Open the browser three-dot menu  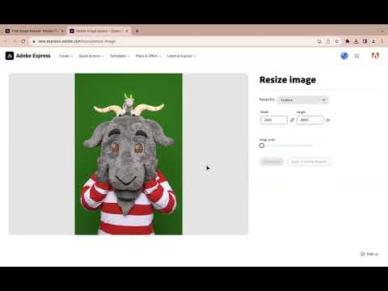pyautogui.click(x=382, y=41)
